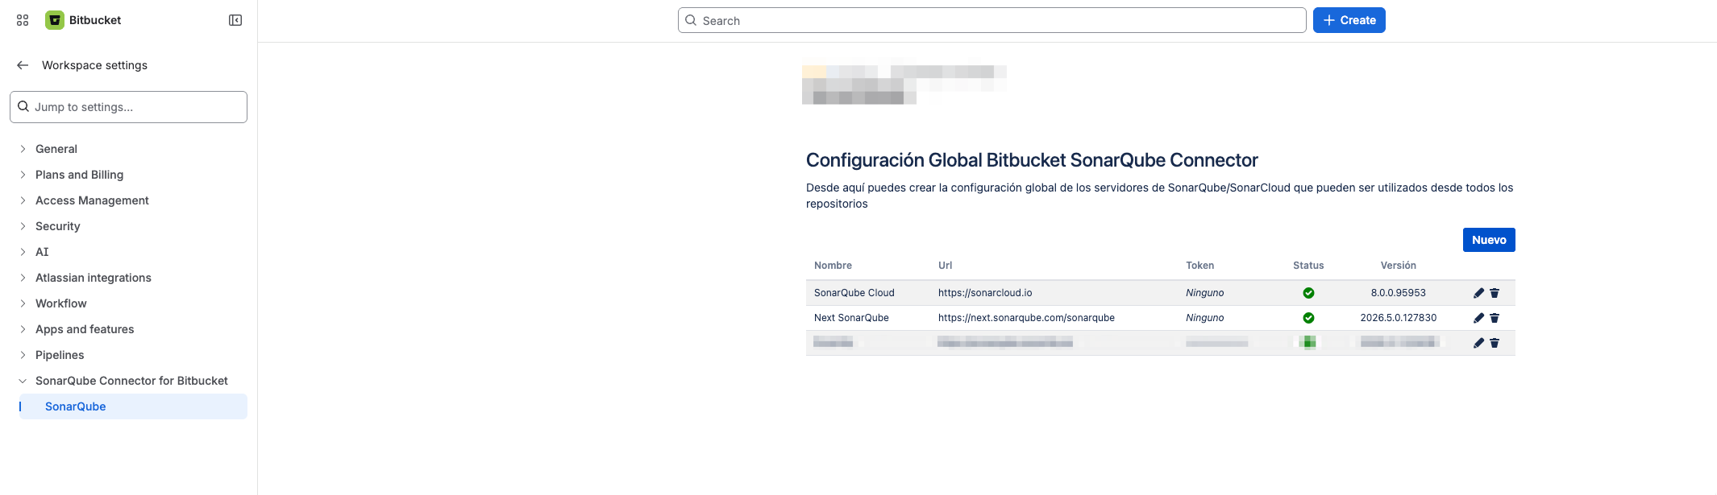Go back using the Workspace settings arrow

point(23,65)
